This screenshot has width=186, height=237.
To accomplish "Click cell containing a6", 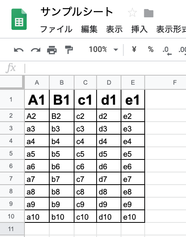I will point(37,166).
